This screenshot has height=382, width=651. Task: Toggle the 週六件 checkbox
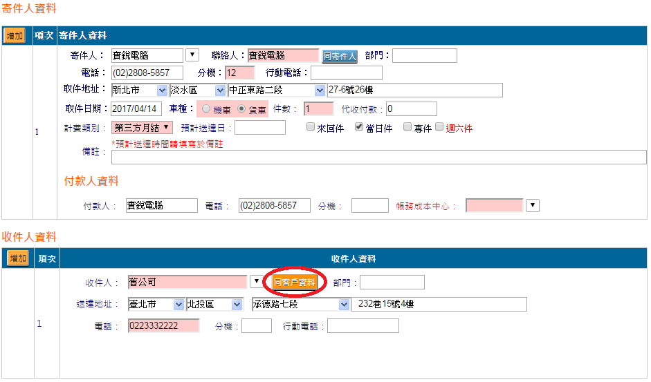click(439, 127)
